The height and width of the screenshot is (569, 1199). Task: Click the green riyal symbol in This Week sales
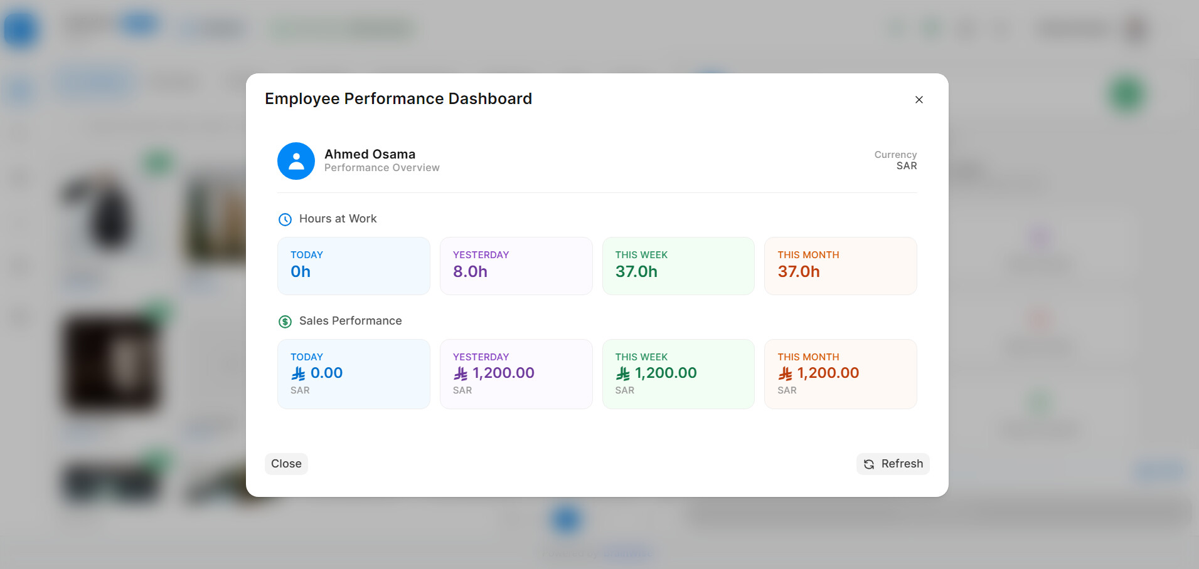622,373
